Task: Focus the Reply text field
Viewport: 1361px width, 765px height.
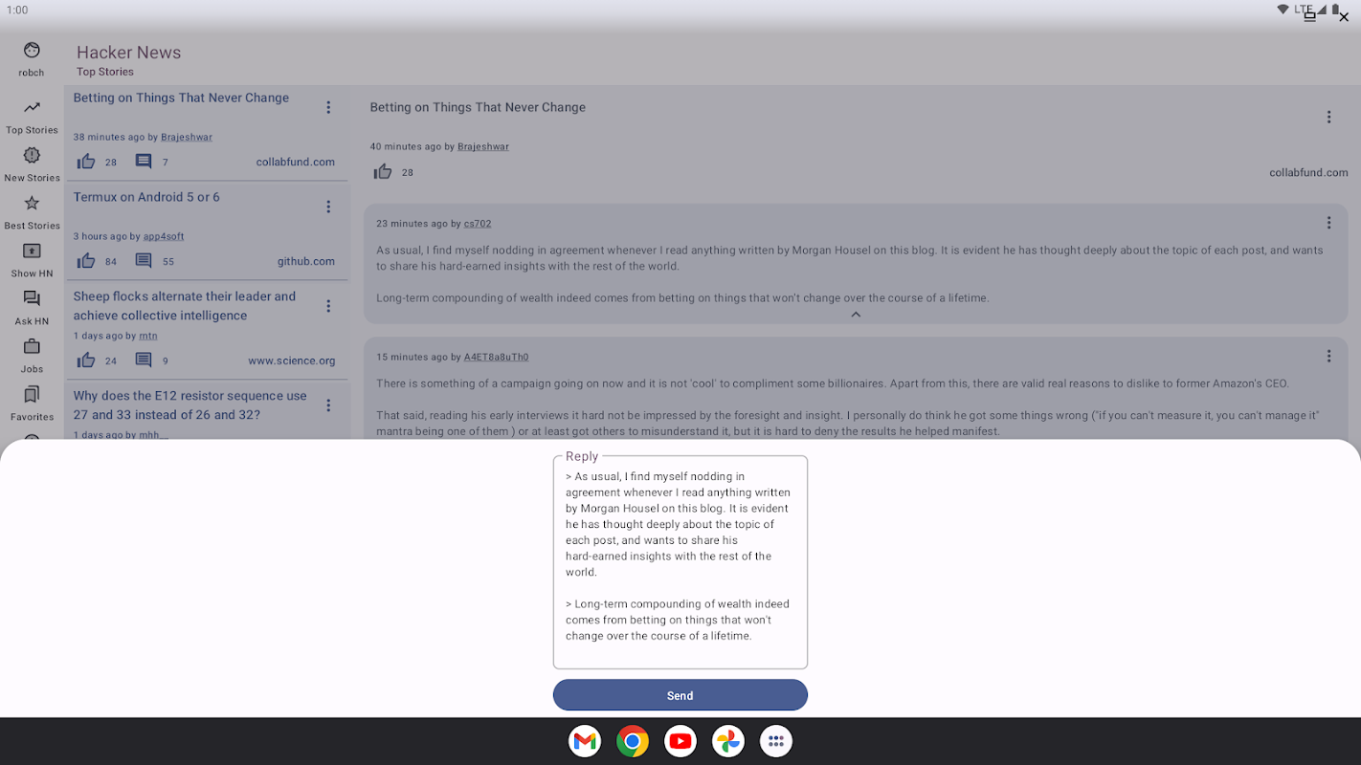Action: 680,562
